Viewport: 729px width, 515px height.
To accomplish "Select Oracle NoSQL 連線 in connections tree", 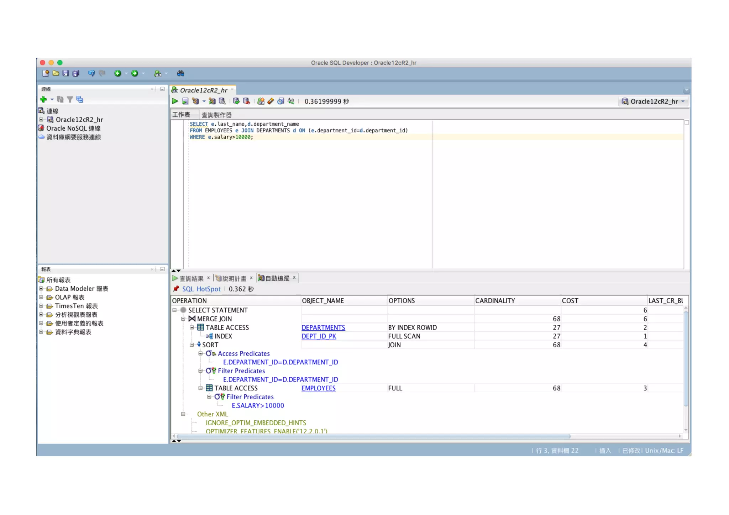I will click(73, 128).
